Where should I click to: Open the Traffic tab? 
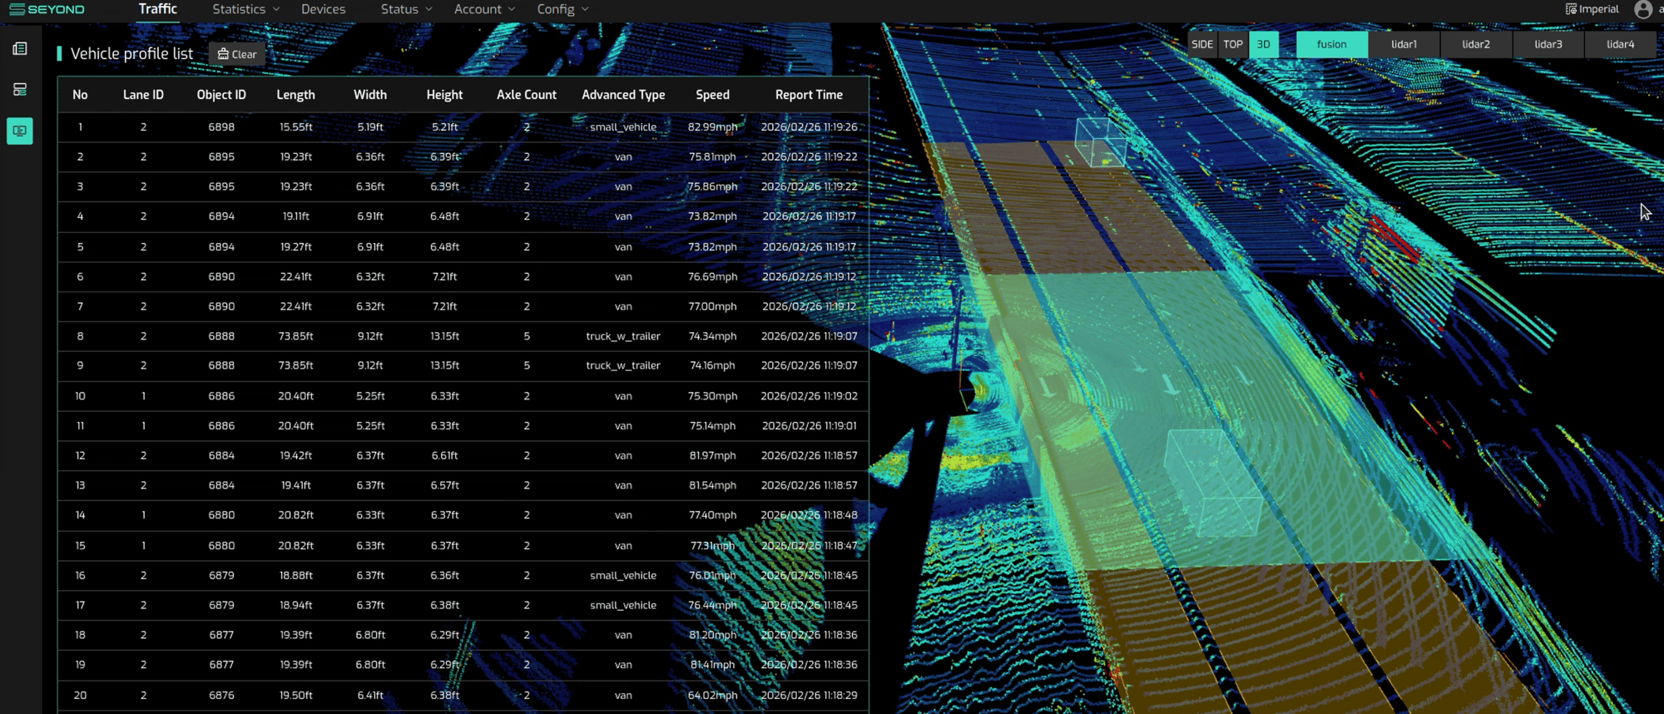pyautogui.click(x=158, y=9)
